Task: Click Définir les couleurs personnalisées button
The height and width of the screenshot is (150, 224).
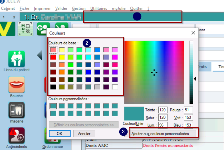Action: pos(84,125)
